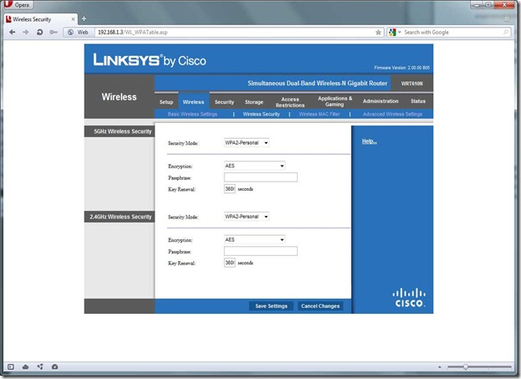Screen dimensions: 521x379
Task: Reload the page with the refresh icon
Action: pos(39,33)
